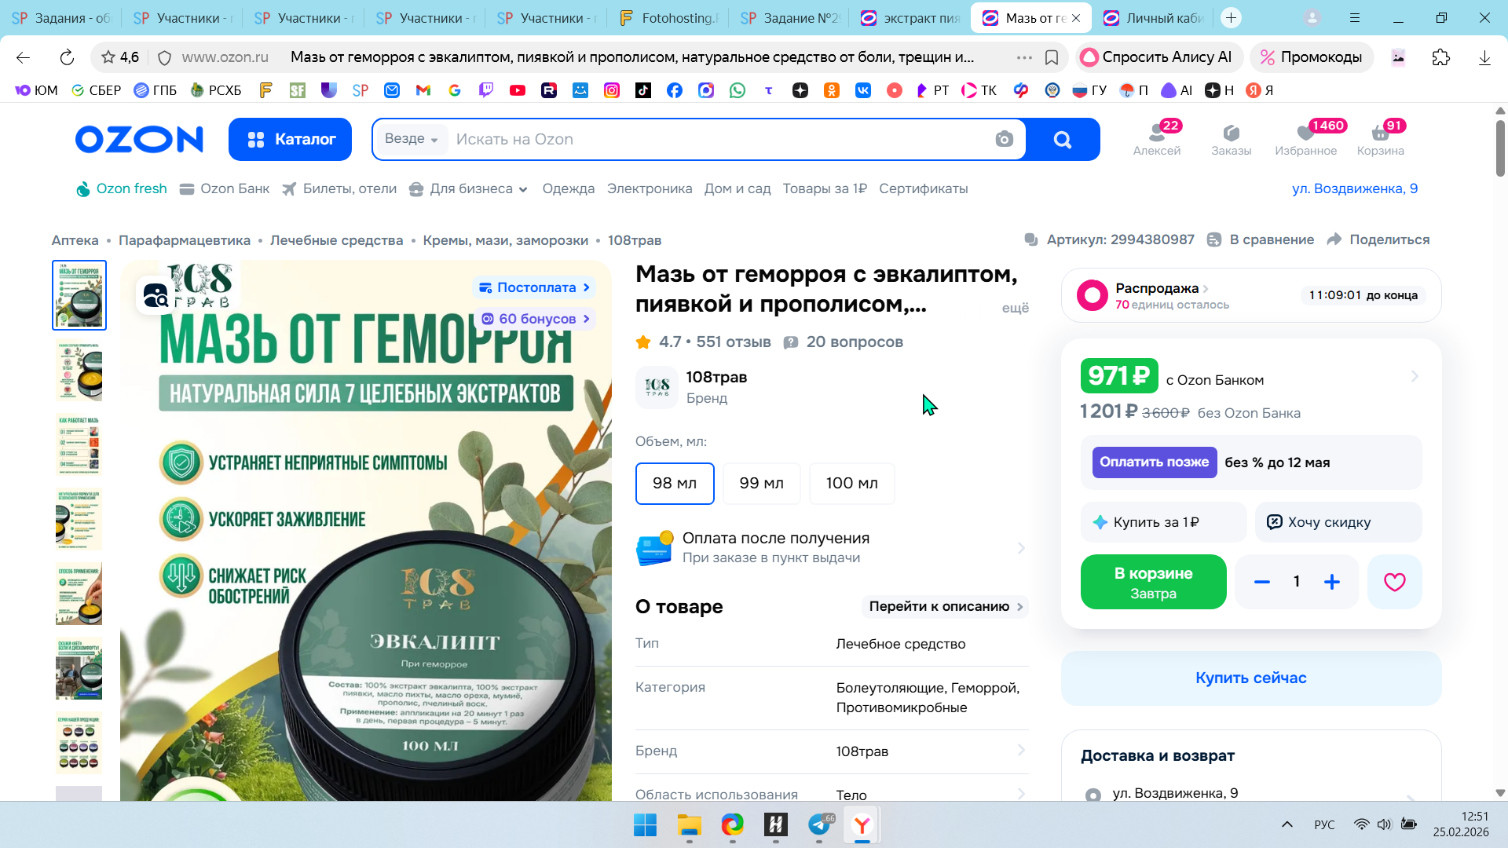This screenshot has width=1508, height=848.
Task: Click the similar-image search icon on photo
Action: [x=156, y=295]
